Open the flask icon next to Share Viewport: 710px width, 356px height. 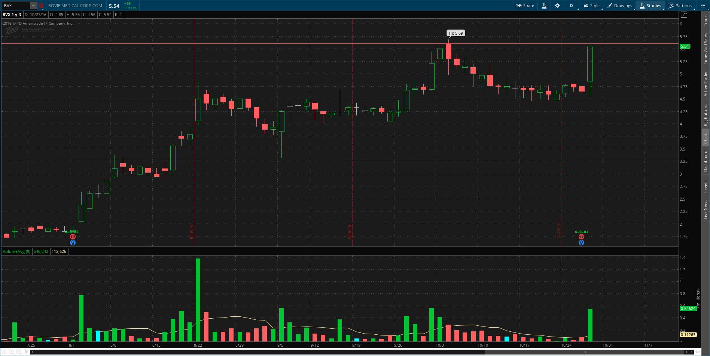pos(544,6)
